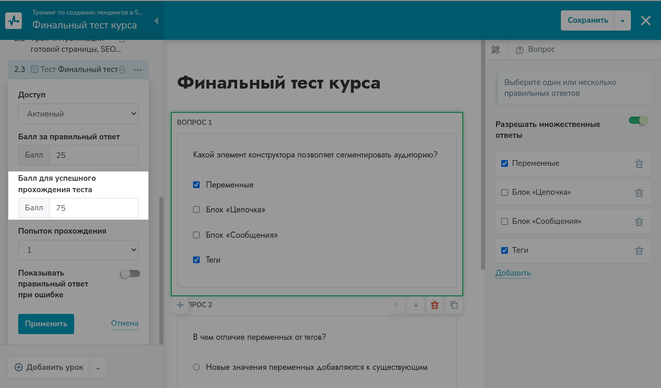Click the design tools icon in right panel
The width and height of the screenshot is (661, 388).
495,50
